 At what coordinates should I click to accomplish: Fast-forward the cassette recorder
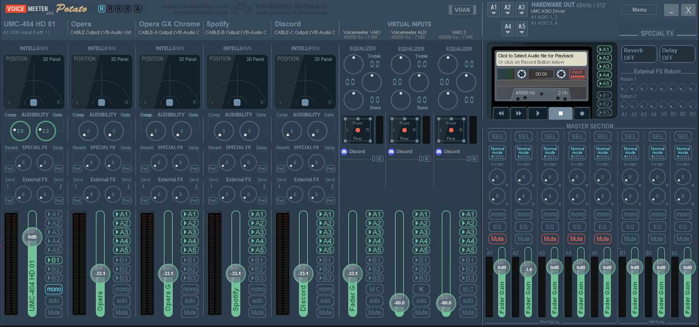(518, 113)
